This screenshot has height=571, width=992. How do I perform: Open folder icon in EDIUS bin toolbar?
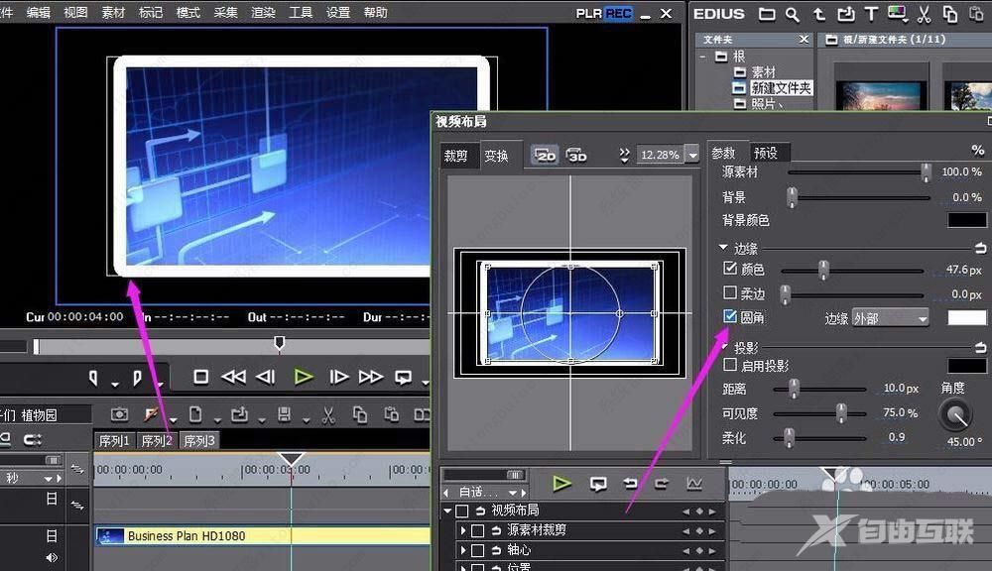767,14
